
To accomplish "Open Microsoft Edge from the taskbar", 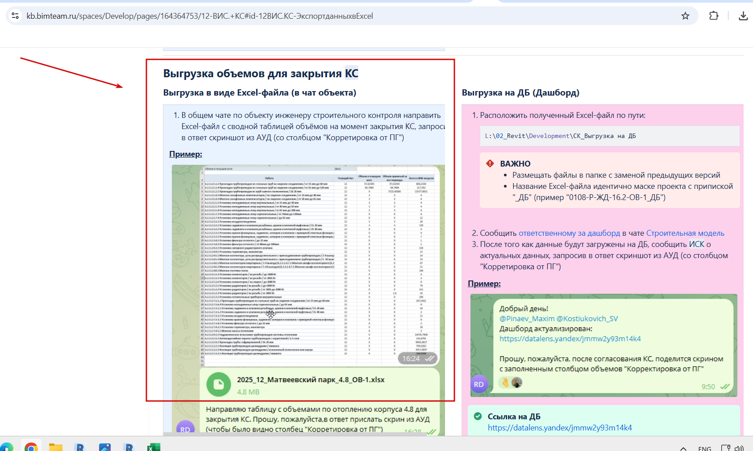I will 6,447.
